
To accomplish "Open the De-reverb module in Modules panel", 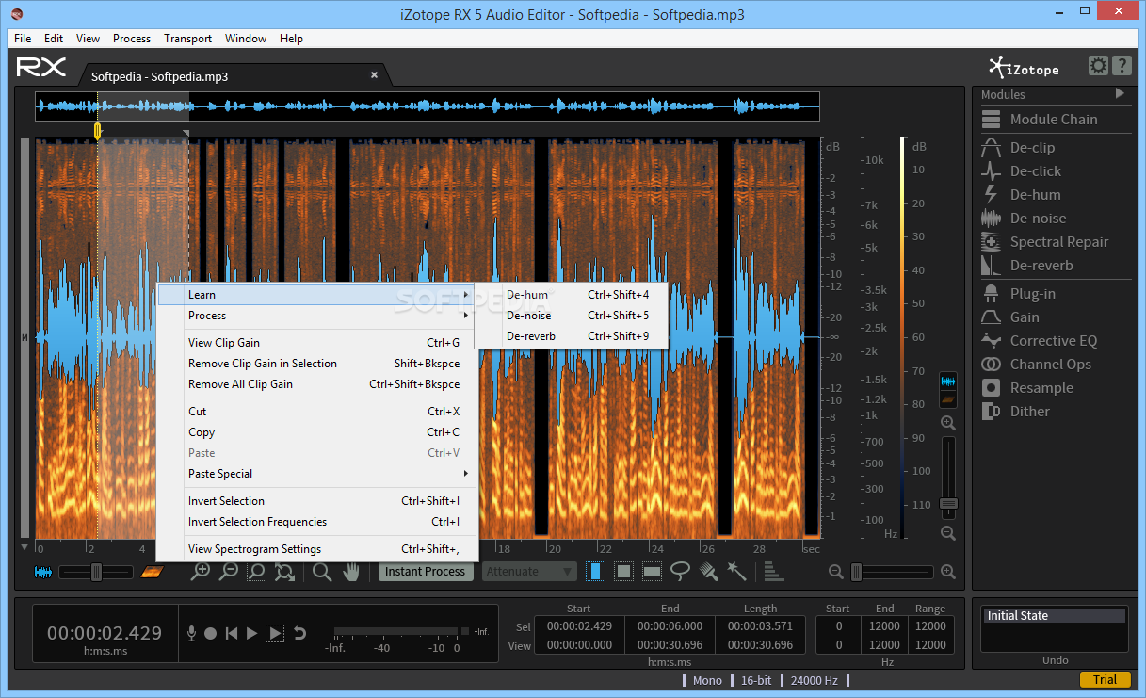I will click(x=1026, y=266).
